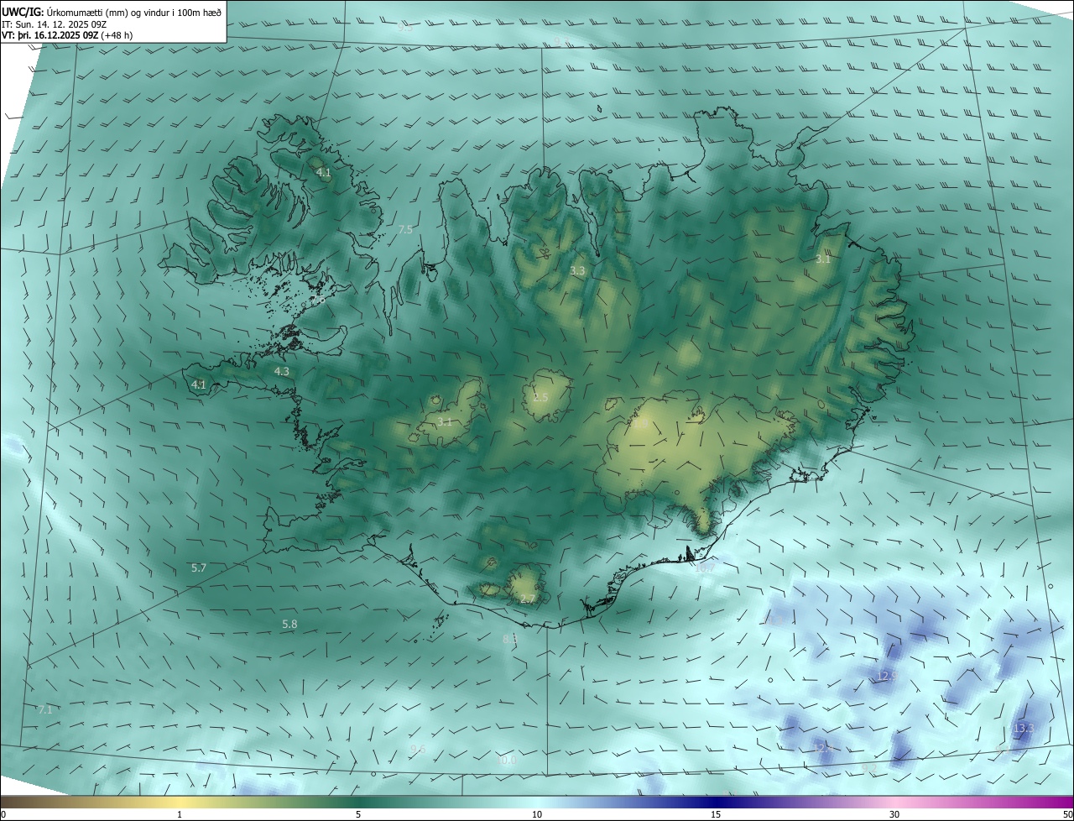Image resolution: width=1074 pixels, height=821 pixels.
Task: Click the 5 tick on the colour scale
Action: click(358, 814)
